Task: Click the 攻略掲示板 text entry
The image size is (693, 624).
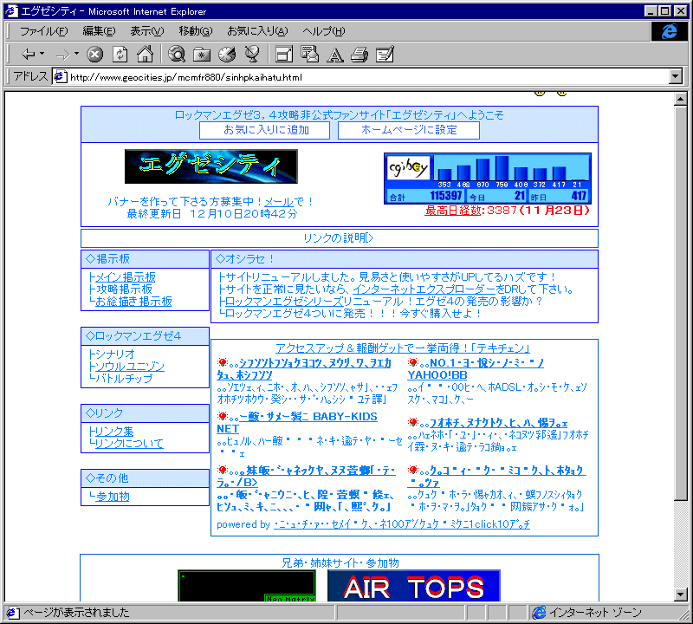Action: pyautogui.click(x=124, y=289)
